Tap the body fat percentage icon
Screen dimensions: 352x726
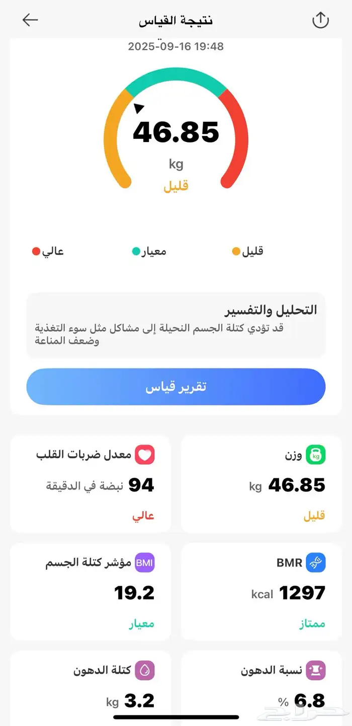tap(316, 670)
